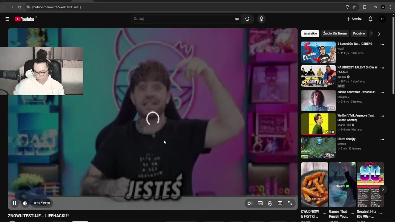The image size is (395, 222).
Task: View site information icon in address bar
Action: click(x=28, y=7)
